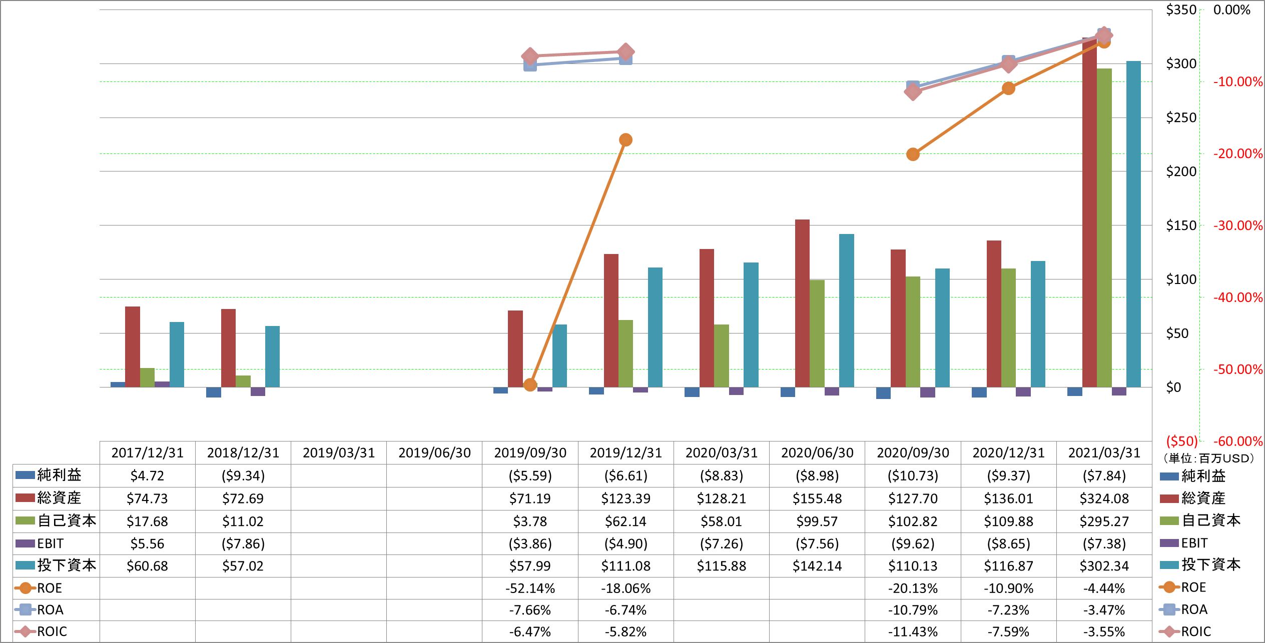The height and width of the screenshot is (643, 1265).
Task: Select the ROA square marker in the right legend
Action: [1169, 609]
